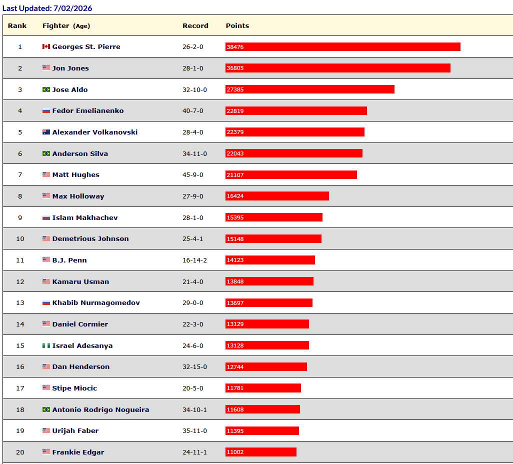Select Daniel Cormier's name link

click(x=80, y=324)
